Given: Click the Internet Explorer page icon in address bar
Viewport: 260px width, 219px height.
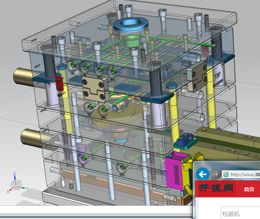Looking at the screenshot, I should pos(226,175).
